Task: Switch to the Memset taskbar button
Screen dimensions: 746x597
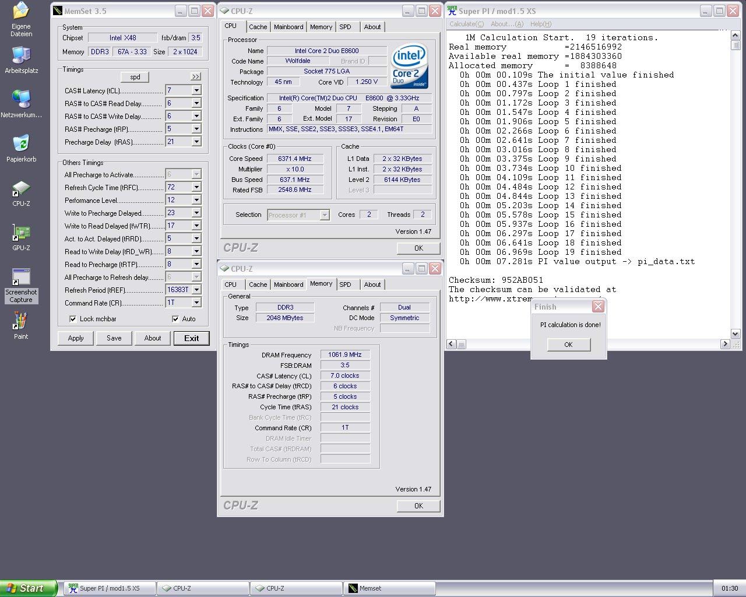Action: coord(389,588)
